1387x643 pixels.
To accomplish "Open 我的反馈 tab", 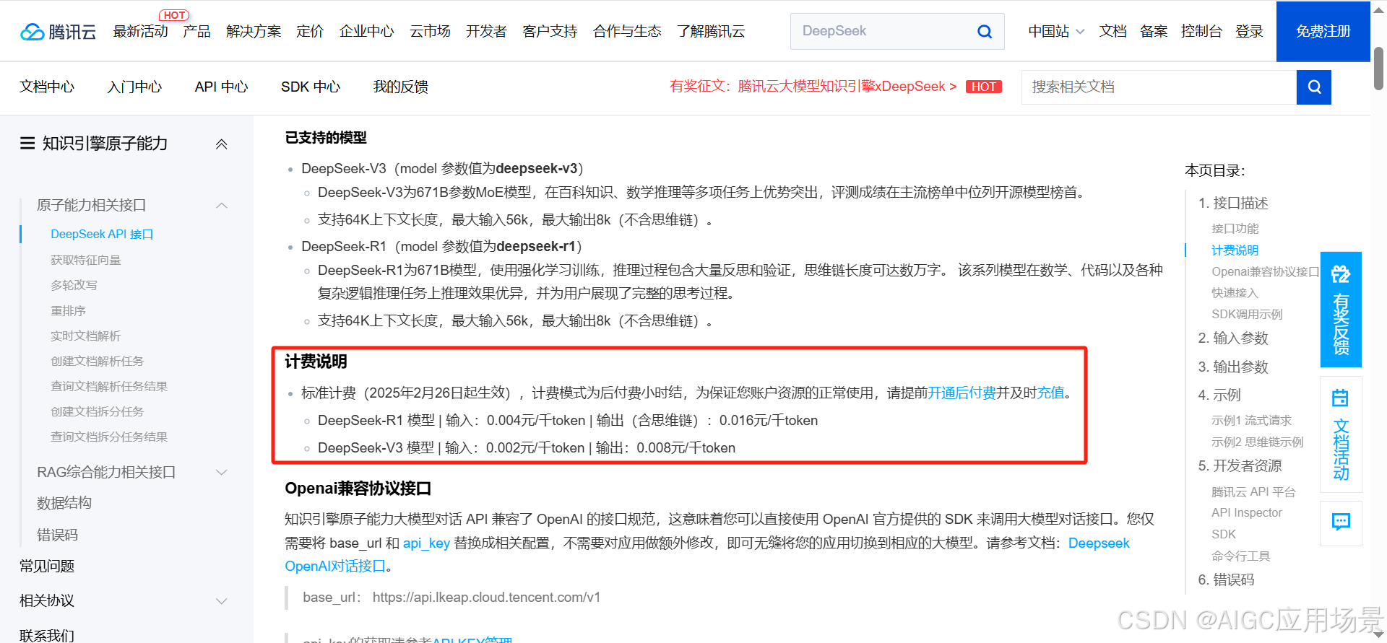I will point(400,87).
